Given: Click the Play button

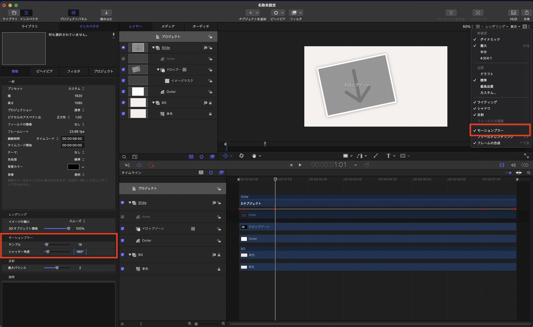Looking at the screenshot, I should tap(300, 165).
